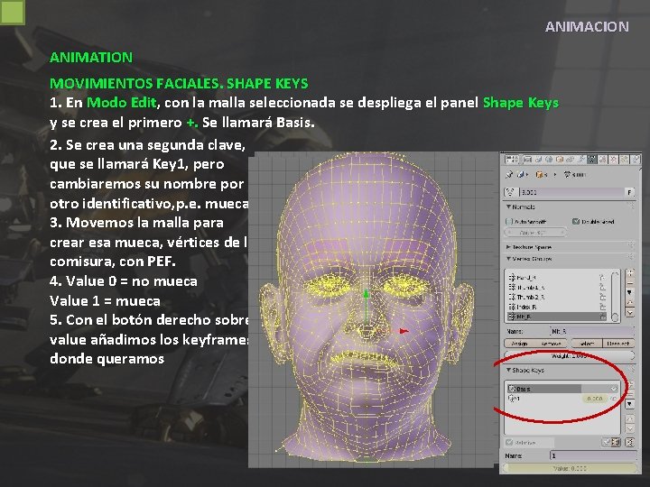Select the Hand_R vertex group

557,278
